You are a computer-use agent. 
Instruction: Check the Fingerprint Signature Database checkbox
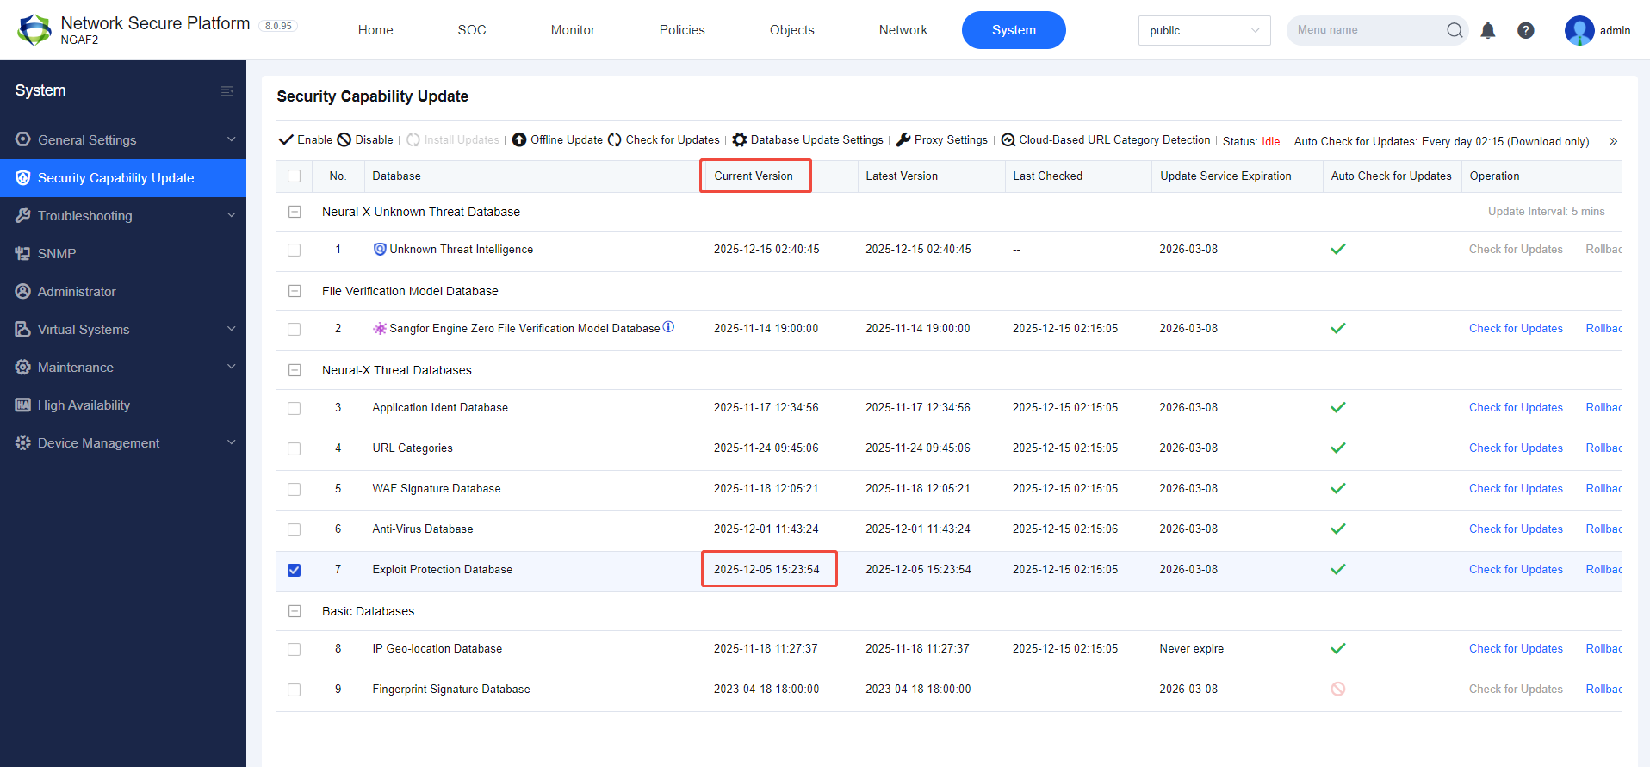295,690
